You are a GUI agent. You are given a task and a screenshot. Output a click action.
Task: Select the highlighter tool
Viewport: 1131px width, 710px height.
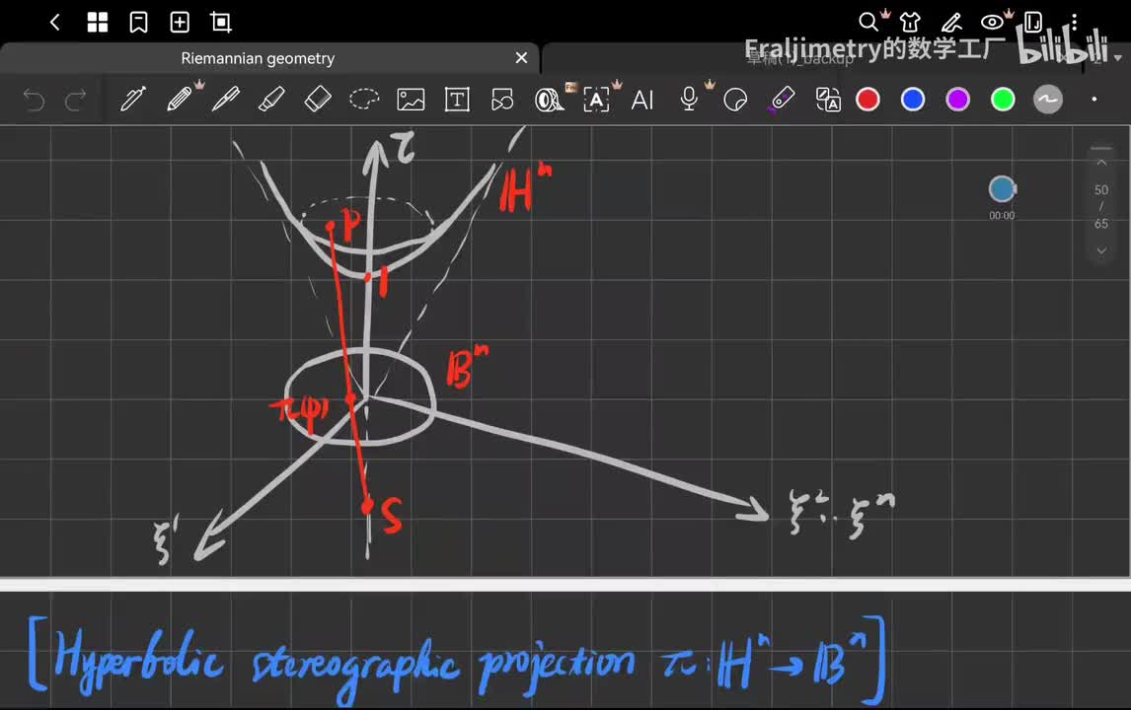coord(271,100)
